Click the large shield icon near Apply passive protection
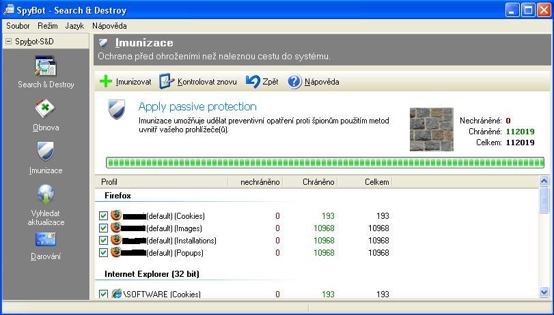 point(116,109)
